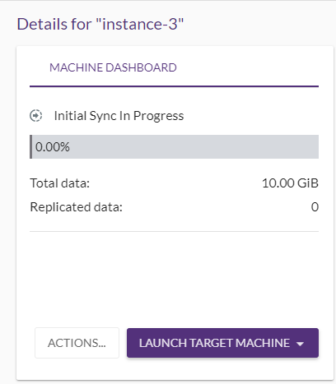
Task: Click the Initial Sync progress status icon
Action: point(36,115)
